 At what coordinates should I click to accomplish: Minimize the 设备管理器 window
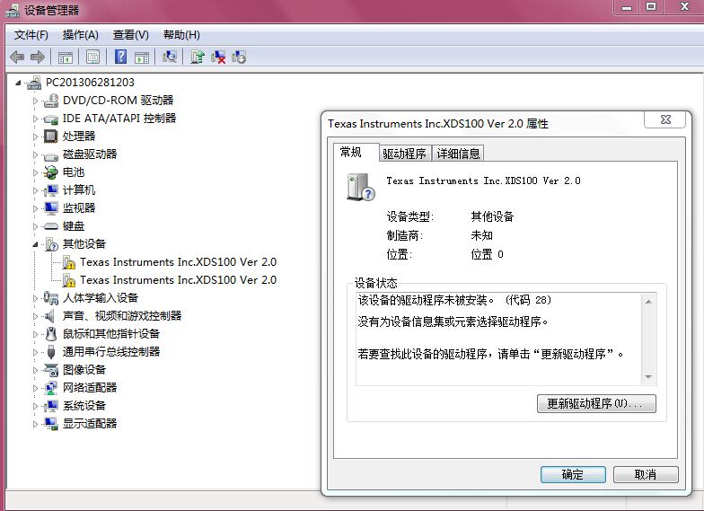click(x=627, y=7)
